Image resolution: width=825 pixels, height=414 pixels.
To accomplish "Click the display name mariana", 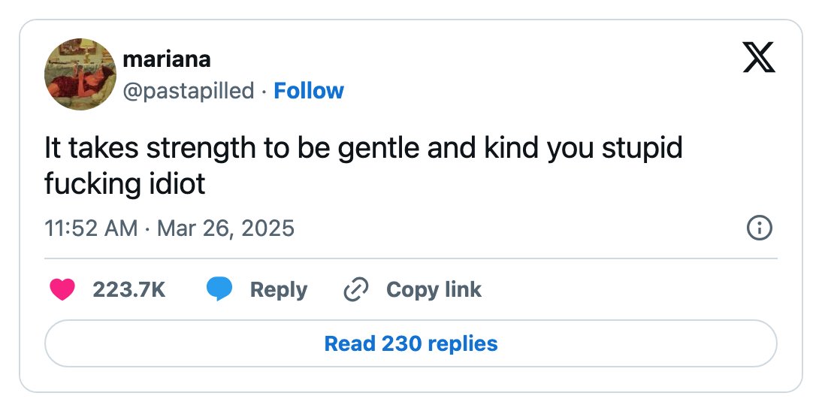I will point(167,59).
